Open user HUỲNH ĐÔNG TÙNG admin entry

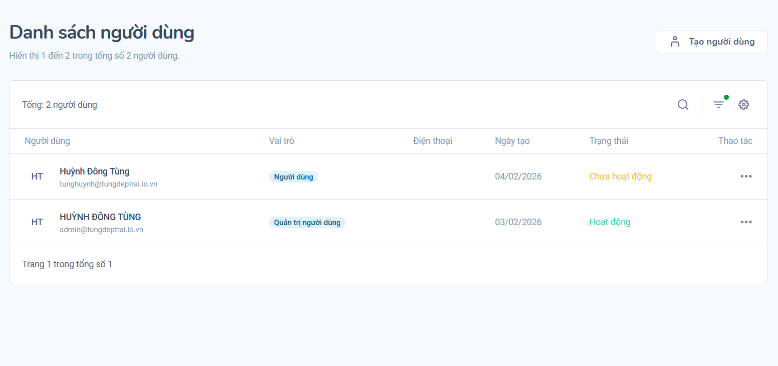pos(100,217)
